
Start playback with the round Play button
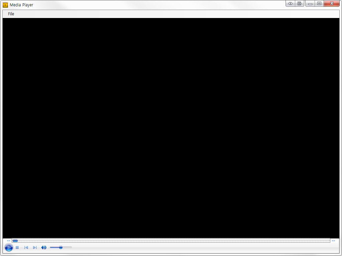click(x=9, y=248)
